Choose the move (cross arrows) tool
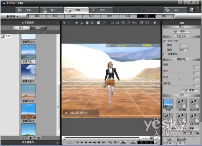Screen dimensions: 202x146 coord(87,23)
